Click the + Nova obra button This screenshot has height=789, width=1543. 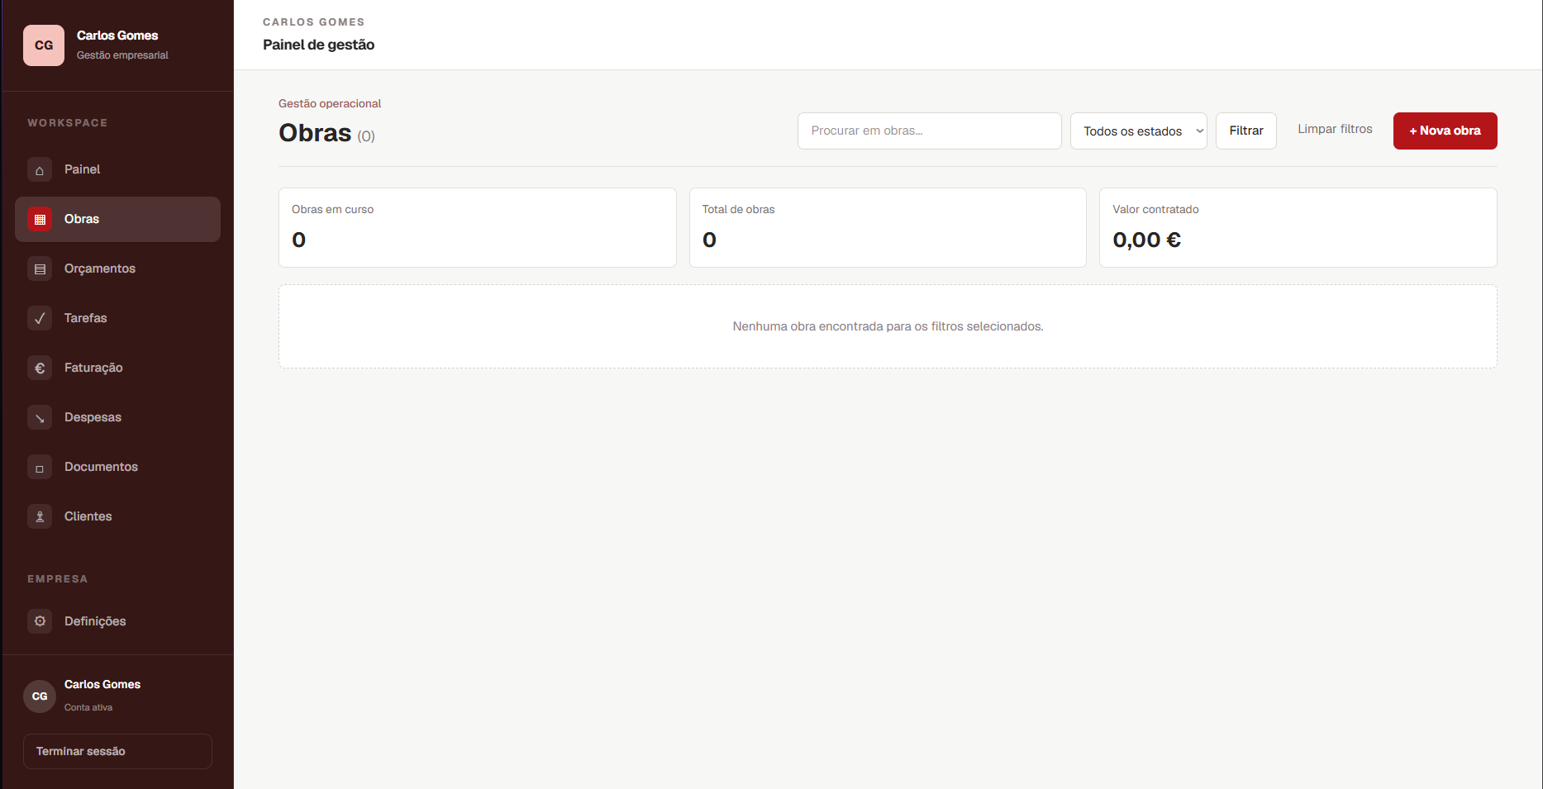(x=1445, y=131)
